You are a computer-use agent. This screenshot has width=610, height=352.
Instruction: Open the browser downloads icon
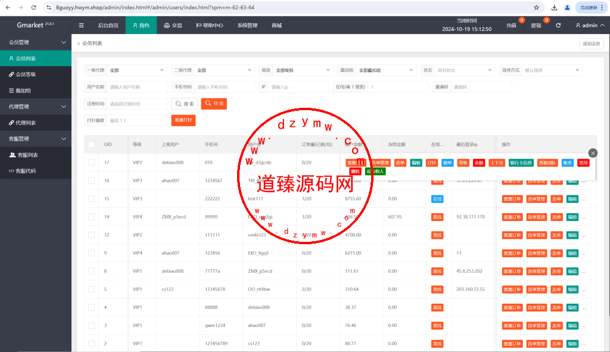tap(555, 7)
